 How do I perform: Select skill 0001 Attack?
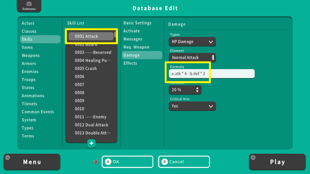[x=91, y=36]
